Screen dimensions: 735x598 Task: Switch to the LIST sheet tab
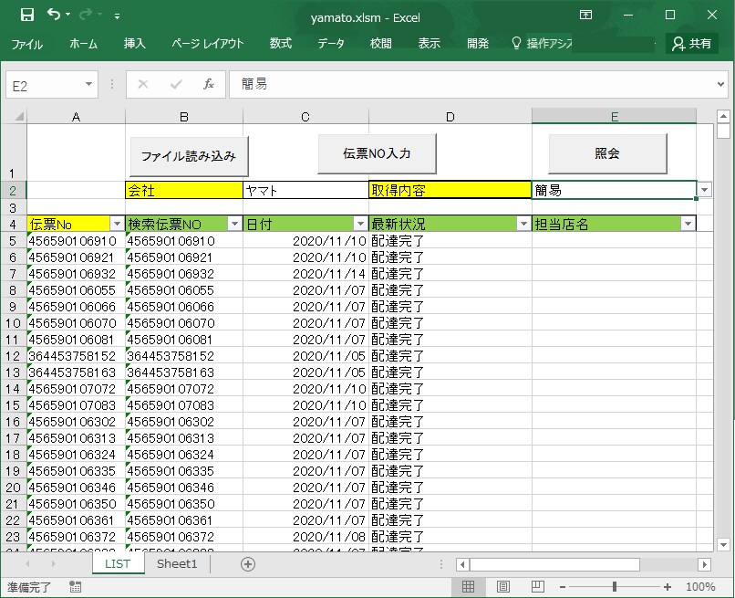point(118,563)
